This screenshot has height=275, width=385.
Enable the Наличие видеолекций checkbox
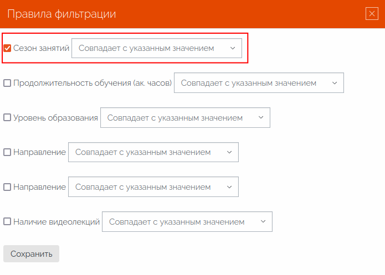(7, 221)
